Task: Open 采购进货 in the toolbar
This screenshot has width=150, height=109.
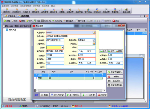Action: (x=27, y=11)
